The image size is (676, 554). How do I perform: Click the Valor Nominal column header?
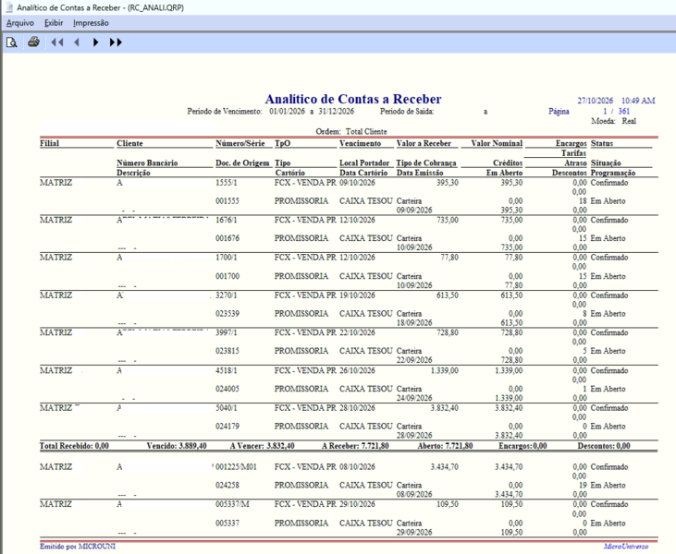click(497, 143)
